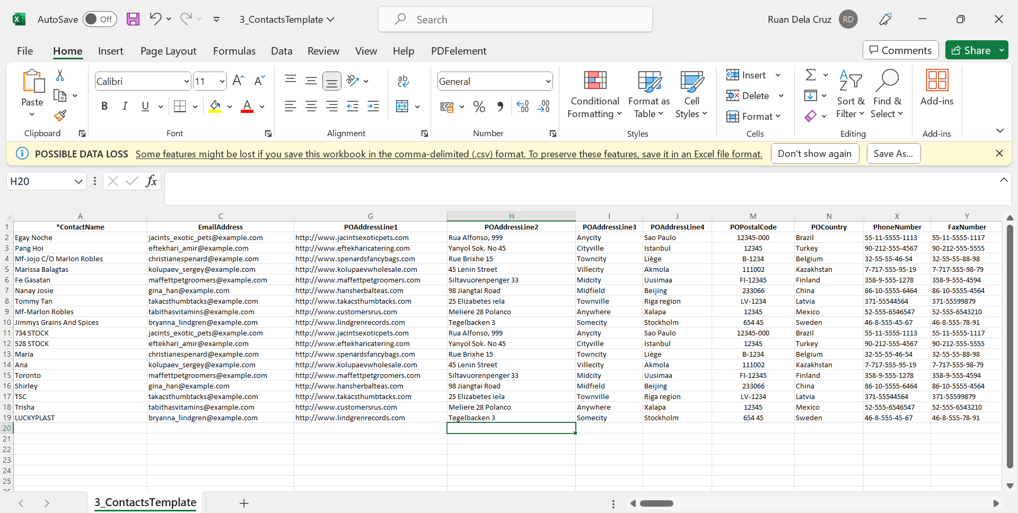Click the Percent Style icon
Image resolution: width=1018 pixels, height=513 pixels.
point(479,107)
